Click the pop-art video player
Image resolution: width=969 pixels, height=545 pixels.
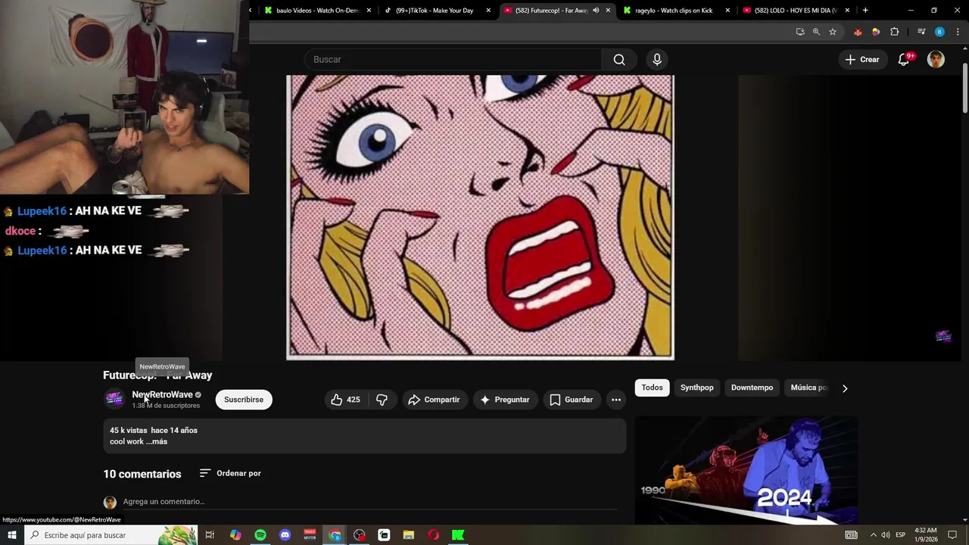coord(480,217)
